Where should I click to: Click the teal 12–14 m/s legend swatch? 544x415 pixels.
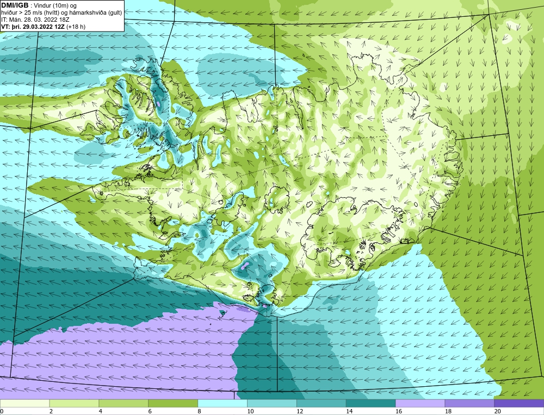tap(322, 403)
